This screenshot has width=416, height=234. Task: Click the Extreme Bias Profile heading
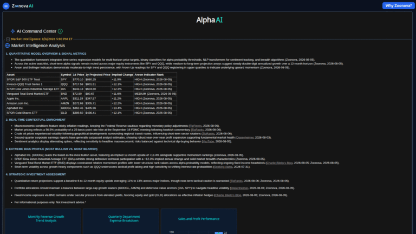point(52,149)
